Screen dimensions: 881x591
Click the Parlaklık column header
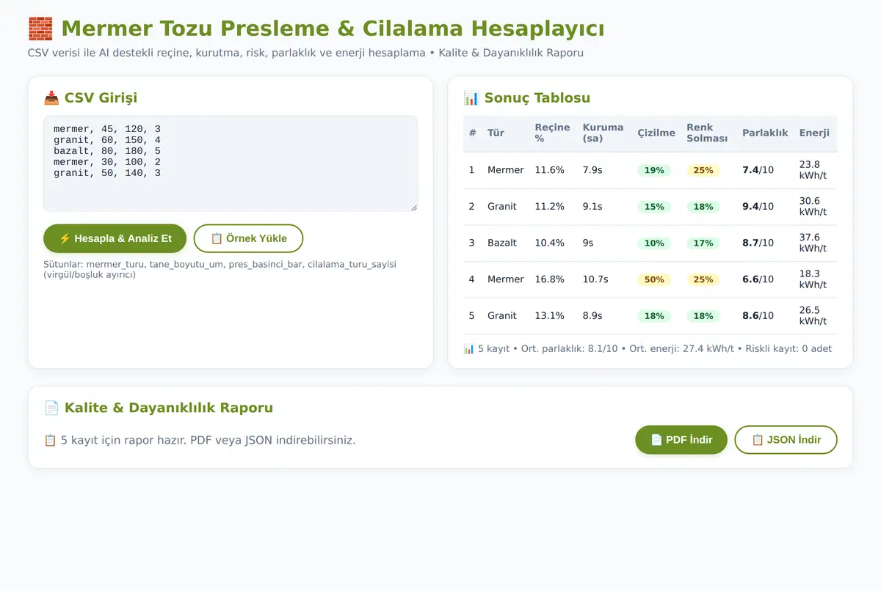(765, 133)
